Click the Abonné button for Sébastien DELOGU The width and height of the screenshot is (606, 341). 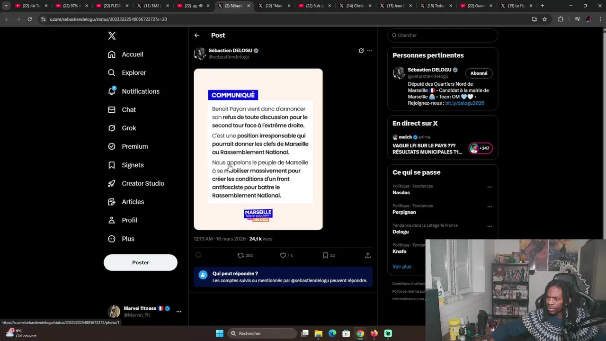click(479, 73)
